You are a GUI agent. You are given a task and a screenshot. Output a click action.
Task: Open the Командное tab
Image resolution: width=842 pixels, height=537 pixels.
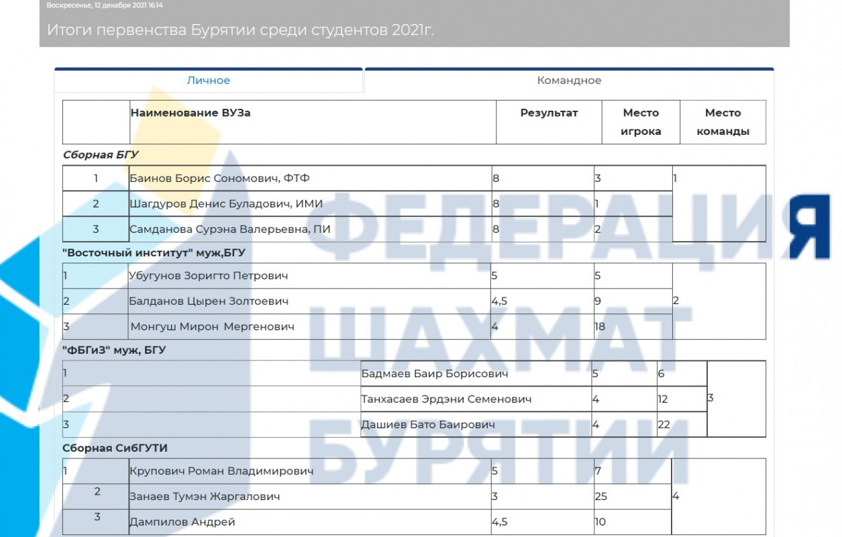pyautogui.click(x=569, y=81)
